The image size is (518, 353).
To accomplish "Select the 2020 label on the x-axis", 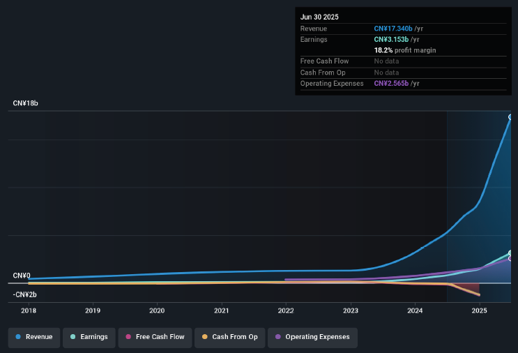I will (157, 310).
